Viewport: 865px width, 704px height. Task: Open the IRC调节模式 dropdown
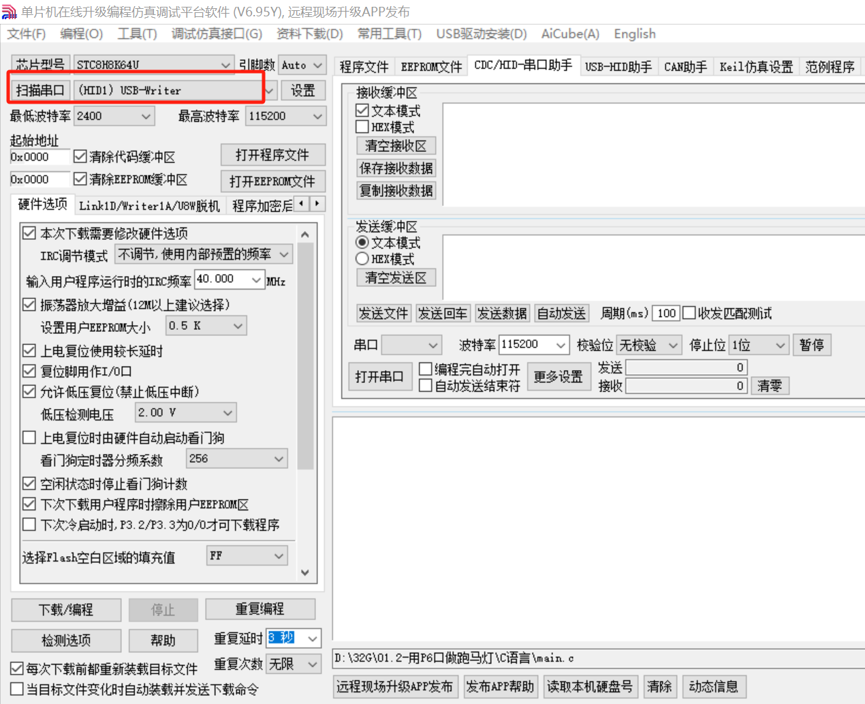pos(284,254)
